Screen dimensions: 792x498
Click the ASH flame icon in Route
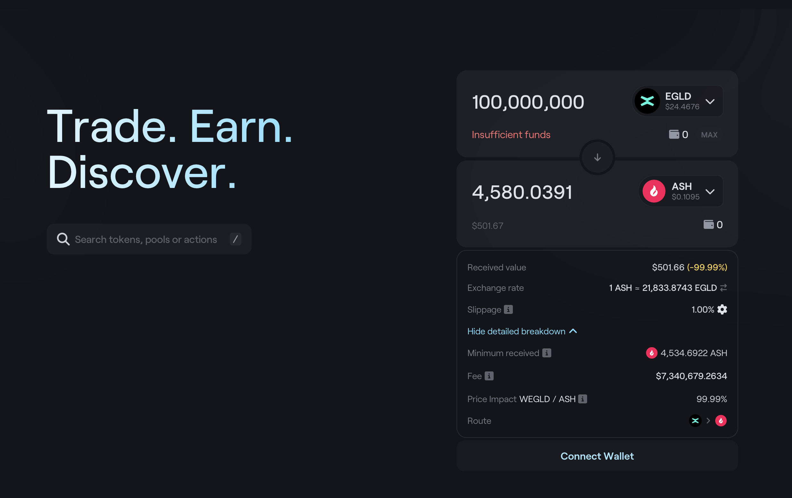pyautogui.click(x=721, y=420)
